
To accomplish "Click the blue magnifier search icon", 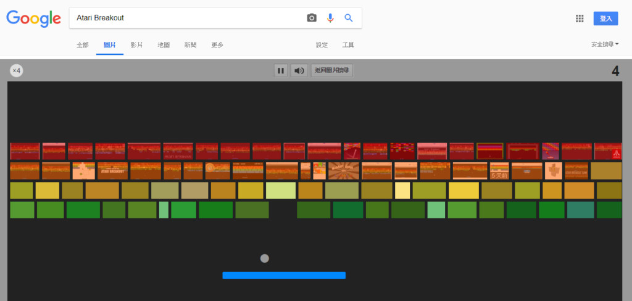I will [349, 18].
